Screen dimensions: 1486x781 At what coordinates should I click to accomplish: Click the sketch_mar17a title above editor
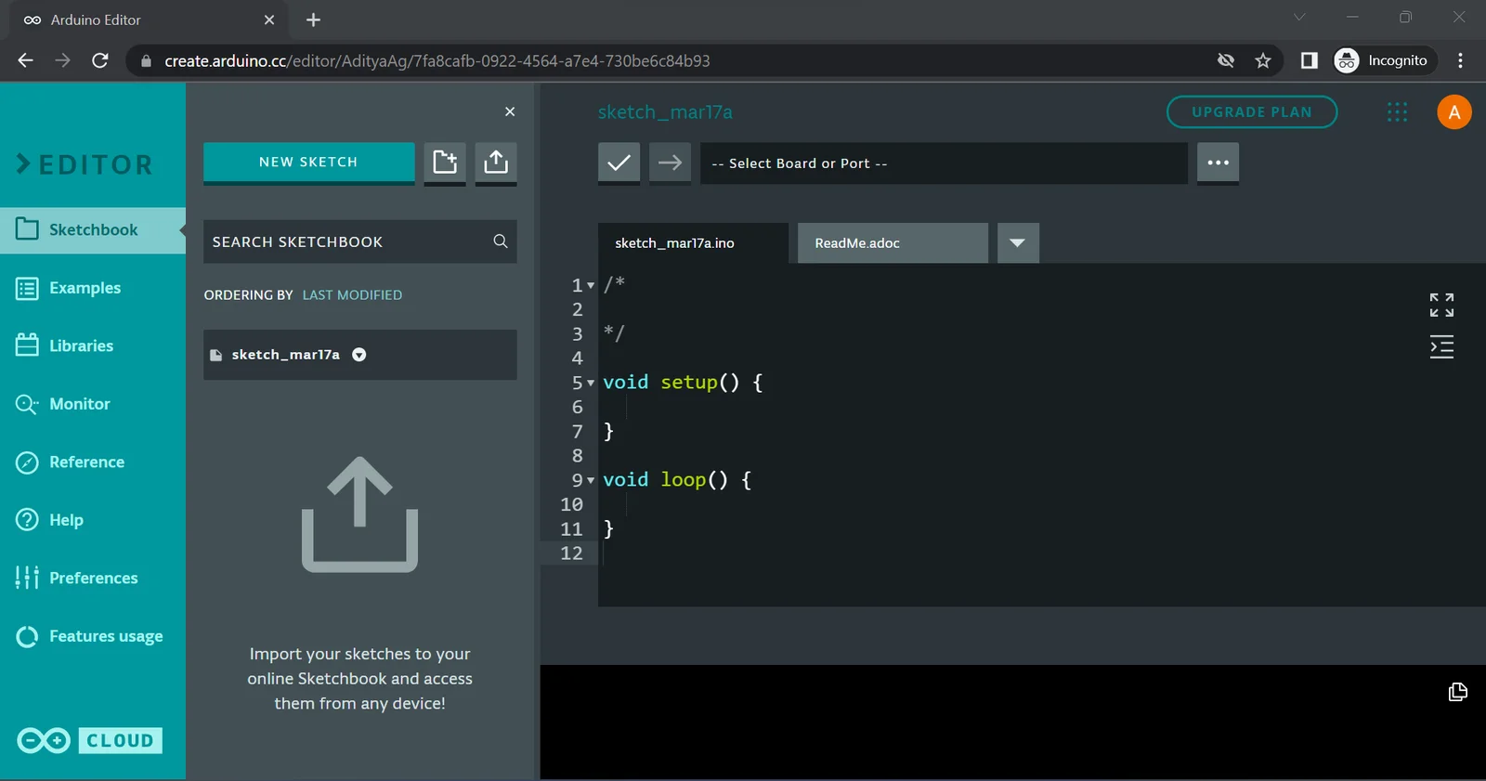[665, 112]
